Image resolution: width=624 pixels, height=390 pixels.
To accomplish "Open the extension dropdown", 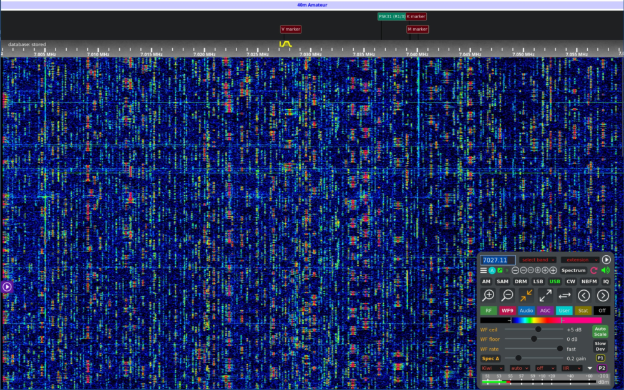I will 580,260.
